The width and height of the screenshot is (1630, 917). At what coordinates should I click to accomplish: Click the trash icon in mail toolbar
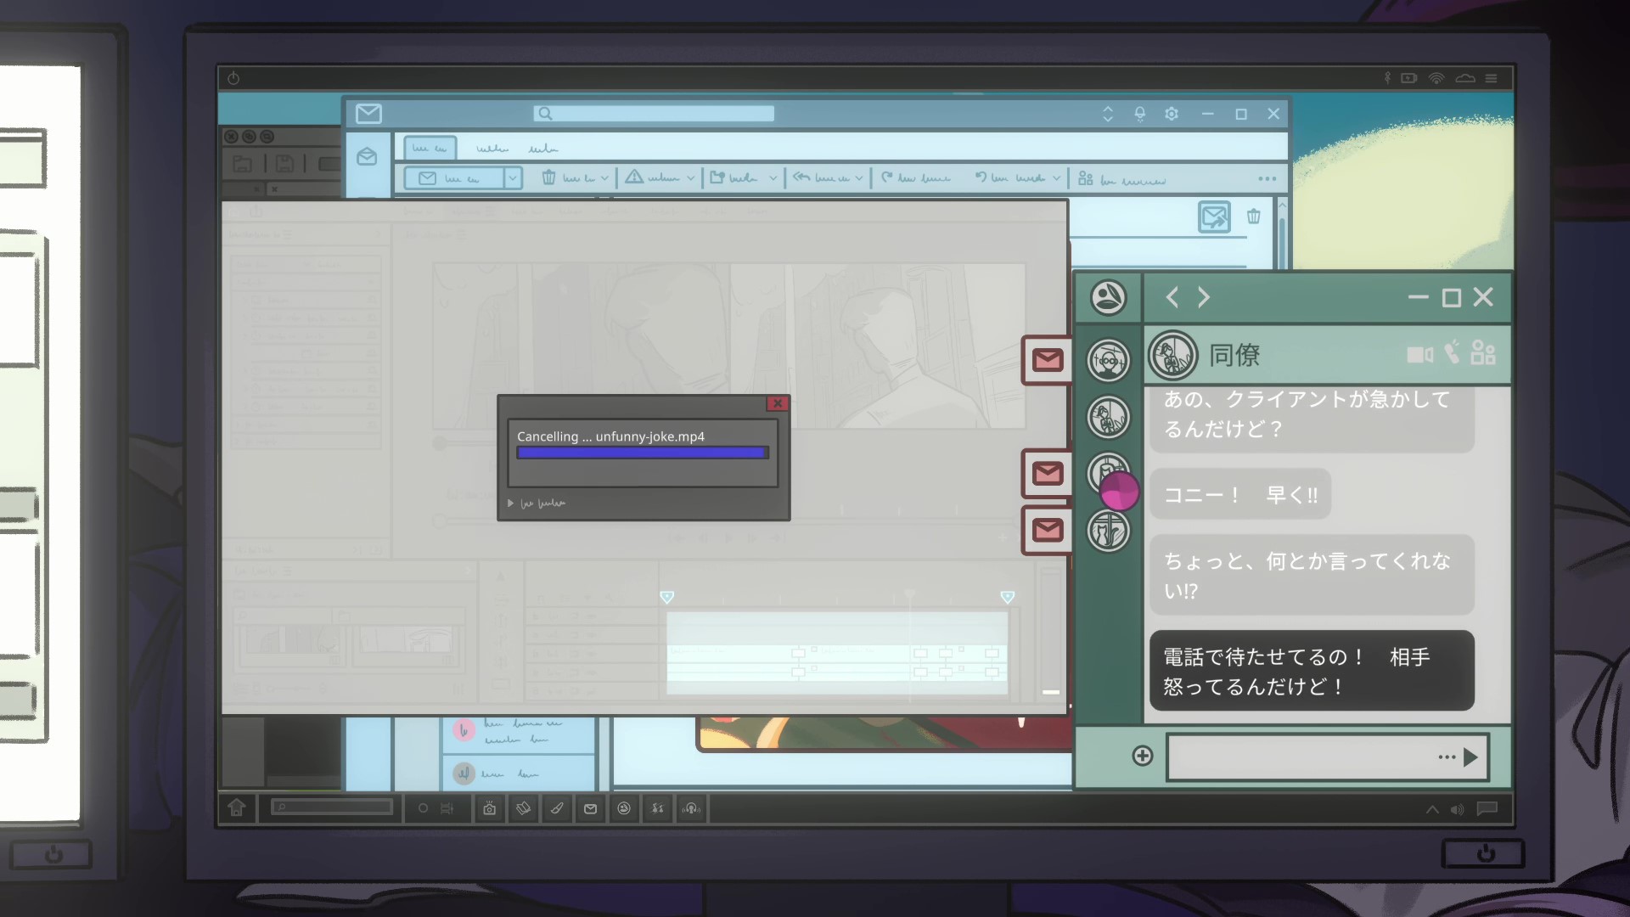(548, 177)
